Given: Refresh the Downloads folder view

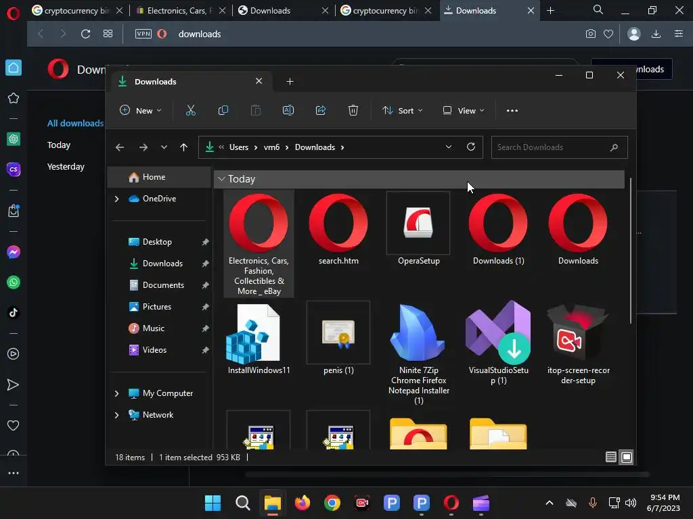Looking at the screenshot, I should click(x=471, y=147).
